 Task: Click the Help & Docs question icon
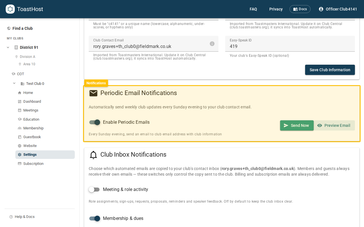tap(11, 217)
